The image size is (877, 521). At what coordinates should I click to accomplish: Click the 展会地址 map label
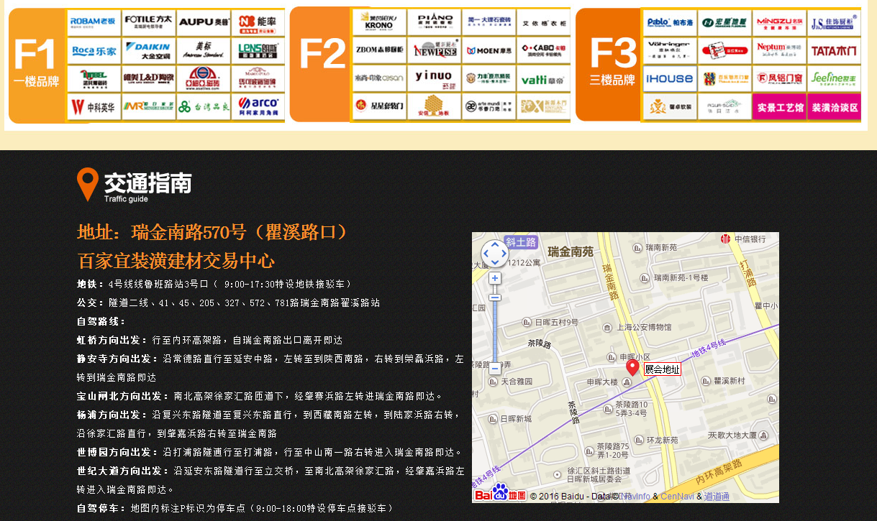click(662, 369)
